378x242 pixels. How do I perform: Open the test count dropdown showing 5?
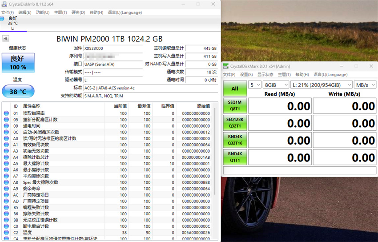[254, 85]
